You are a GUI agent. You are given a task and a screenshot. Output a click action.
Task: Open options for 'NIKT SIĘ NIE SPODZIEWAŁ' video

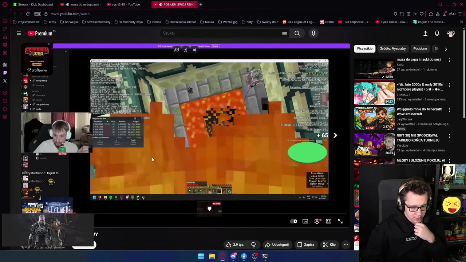pyautogui.click(x=450, y=136)
